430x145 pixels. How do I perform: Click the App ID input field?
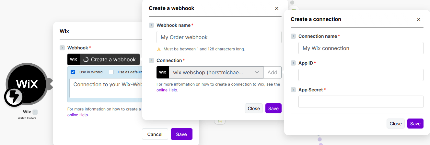[361, 75]
